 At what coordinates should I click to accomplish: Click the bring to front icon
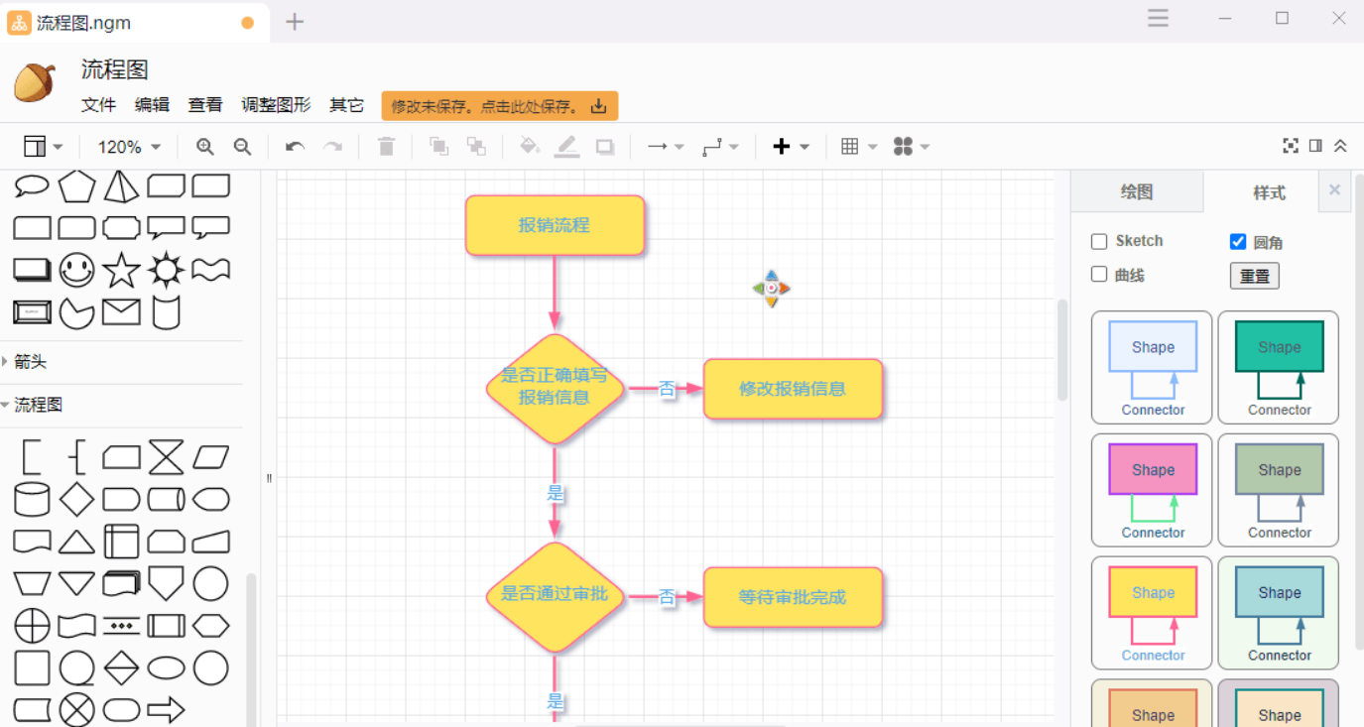tap(438, 147)
